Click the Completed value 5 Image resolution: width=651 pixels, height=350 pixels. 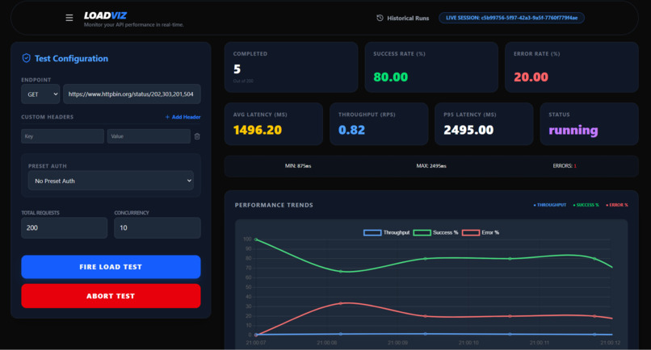(x=237, y=69)
